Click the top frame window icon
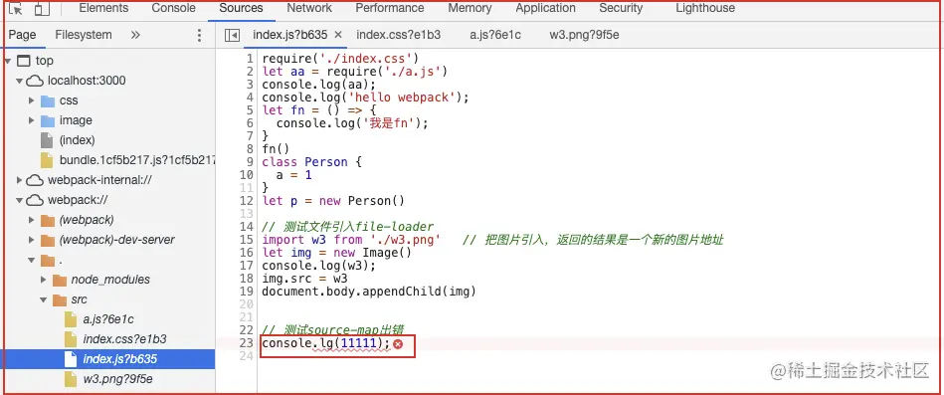This screenshot has width=944, height=395. tap(24, 61)
